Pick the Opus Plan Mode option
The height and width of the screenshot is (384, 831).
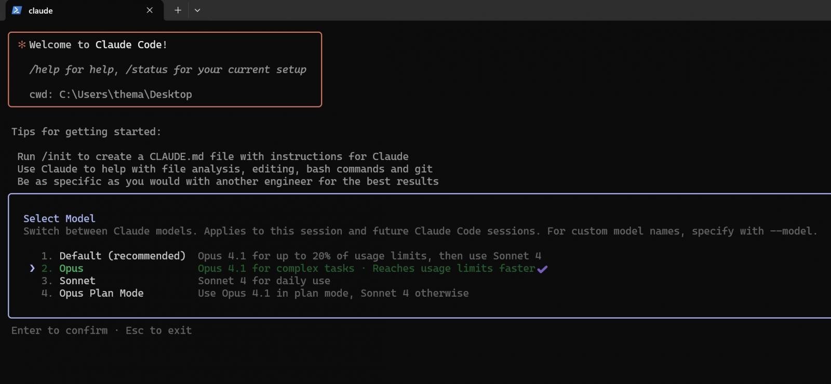(x=101, y=293)
